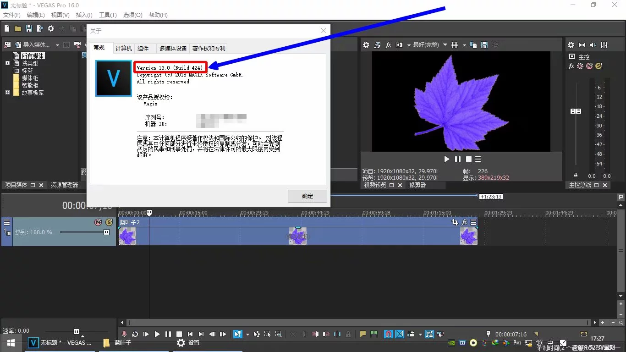Image resolution: width=626 pixels, height=352 pixels.
Task: Click the zoom edit tool magnifier
Action: 278,334
